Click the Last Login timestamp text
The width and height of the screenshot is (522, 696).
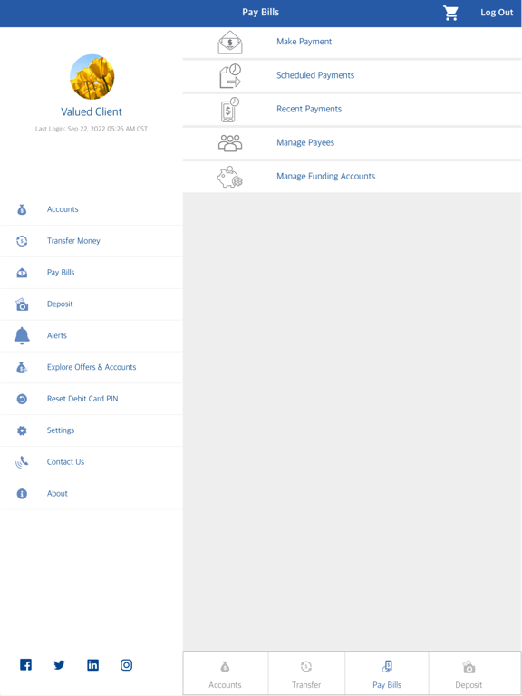click(92, 129)
